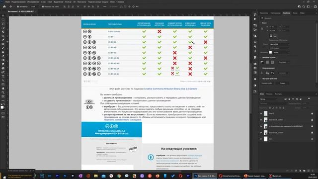Open the color mode dropdown in Properties
318x179 pixels.
click(x=279, y=44)
